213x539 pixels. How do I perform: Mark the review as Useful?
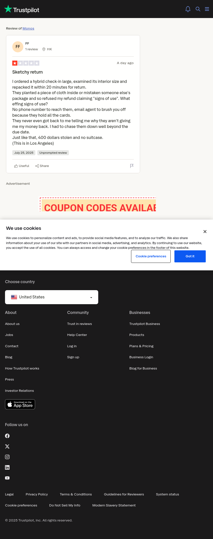coord(22,166)
